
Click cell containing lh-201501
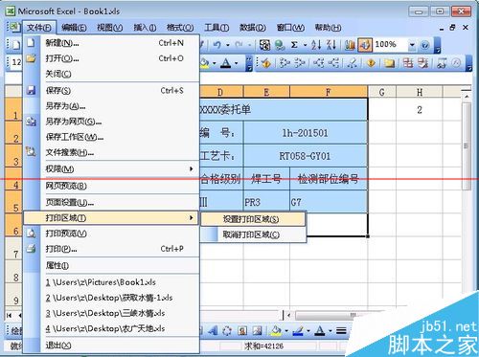tap(306, 133)
